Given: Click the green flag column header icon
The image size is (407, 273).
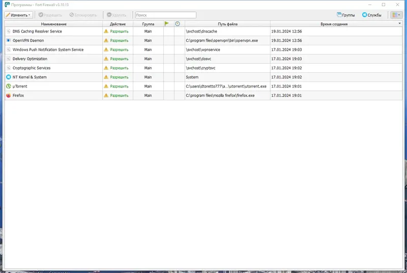Looking at the screenshot, I should 167,23.
